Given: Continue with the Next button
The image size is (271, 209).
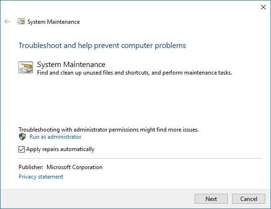Looking at the screenshot, I should point(211,199).
